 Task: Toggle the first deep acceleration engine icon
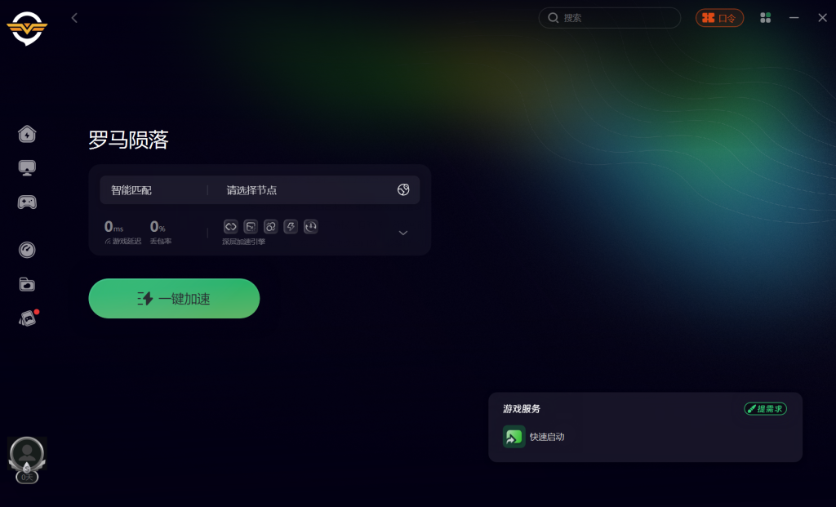pos(230,227)
